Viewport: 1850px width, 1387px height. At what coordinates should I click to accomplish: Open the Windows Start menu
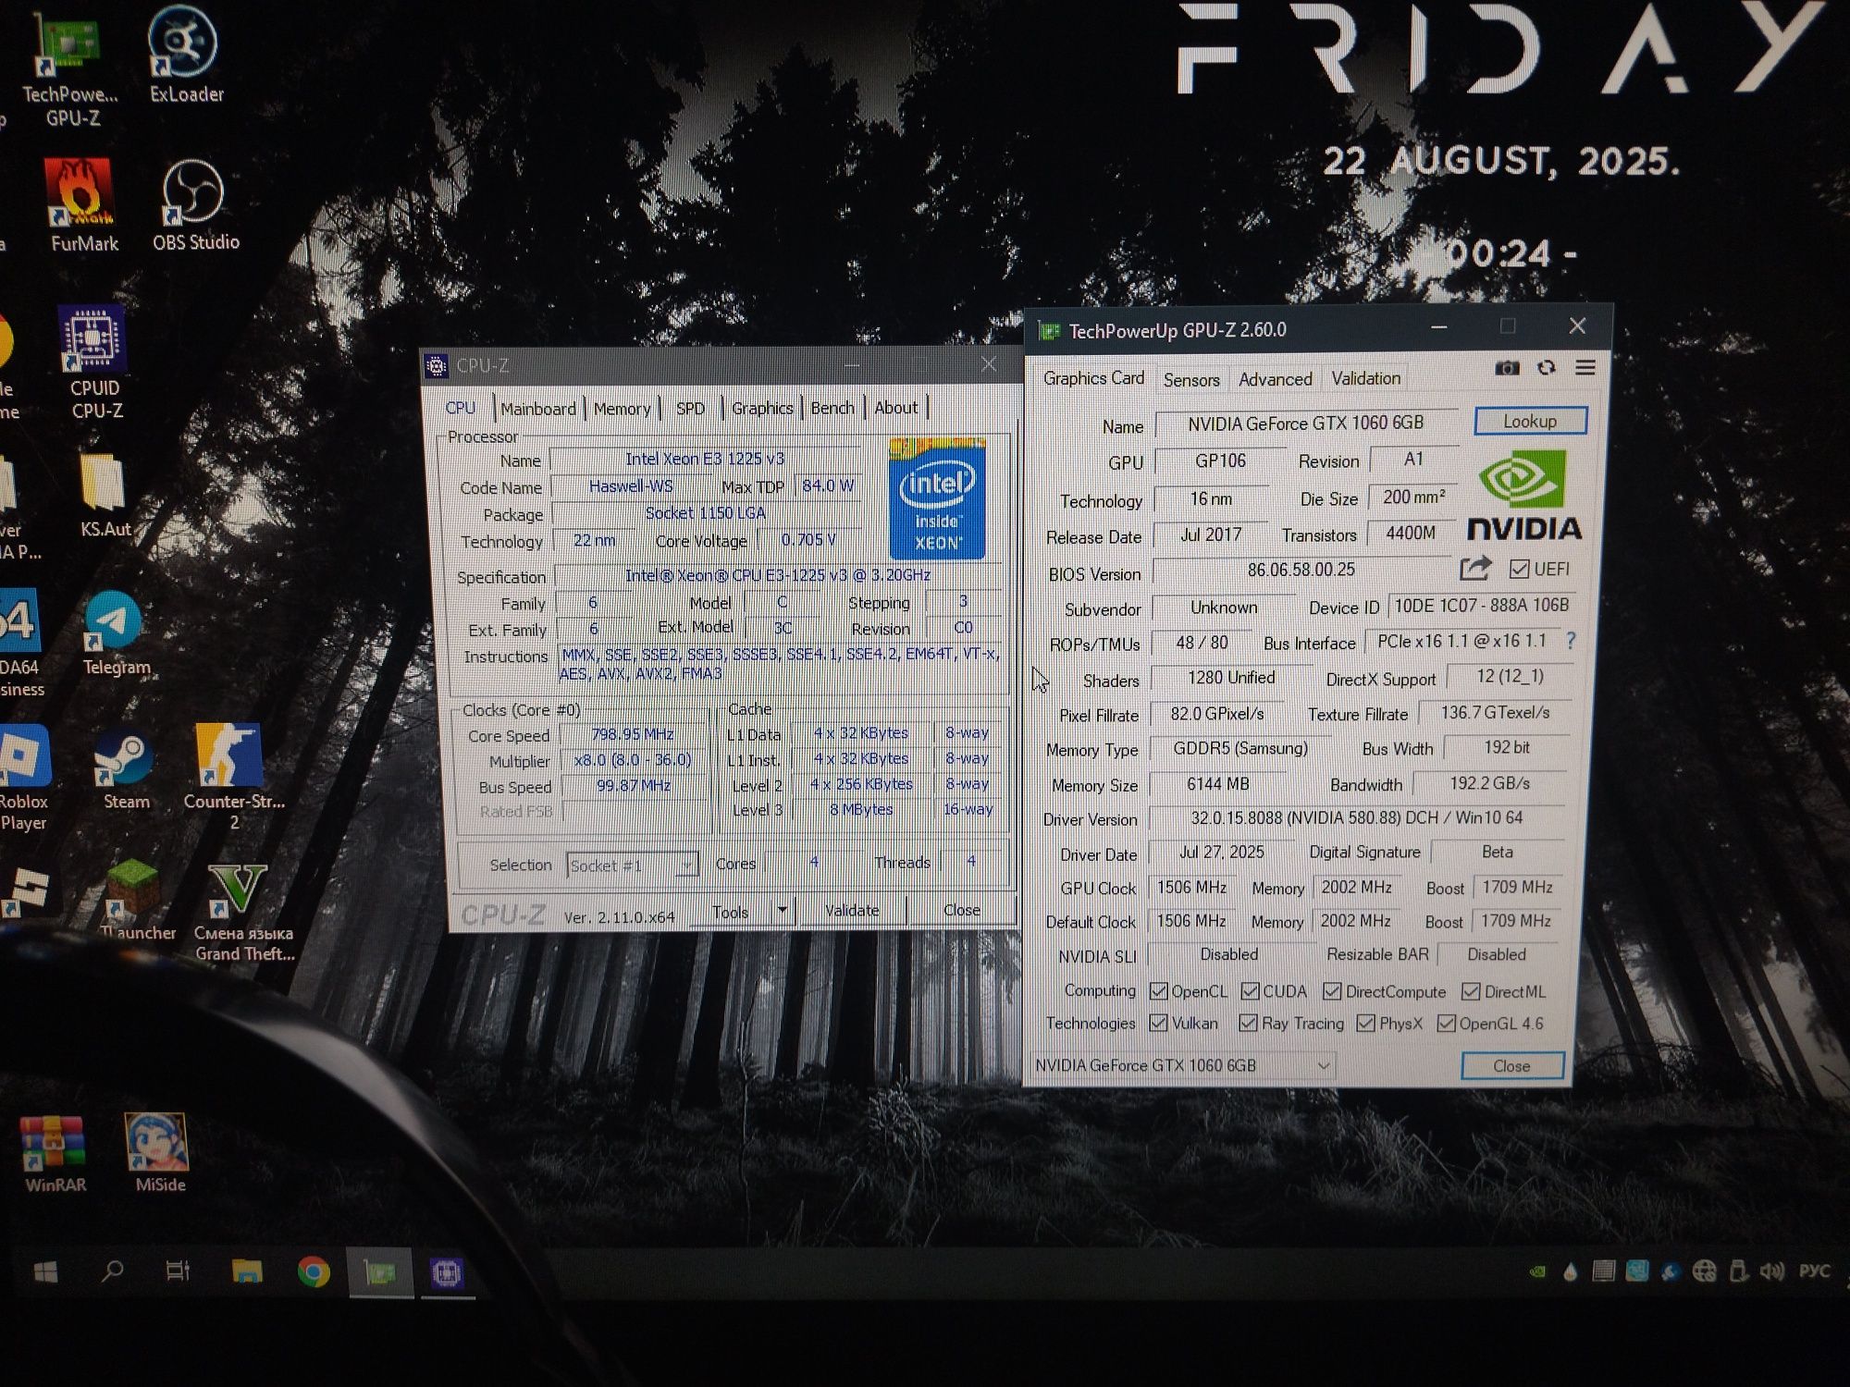pyautogui.click(x=45, y=1272)
